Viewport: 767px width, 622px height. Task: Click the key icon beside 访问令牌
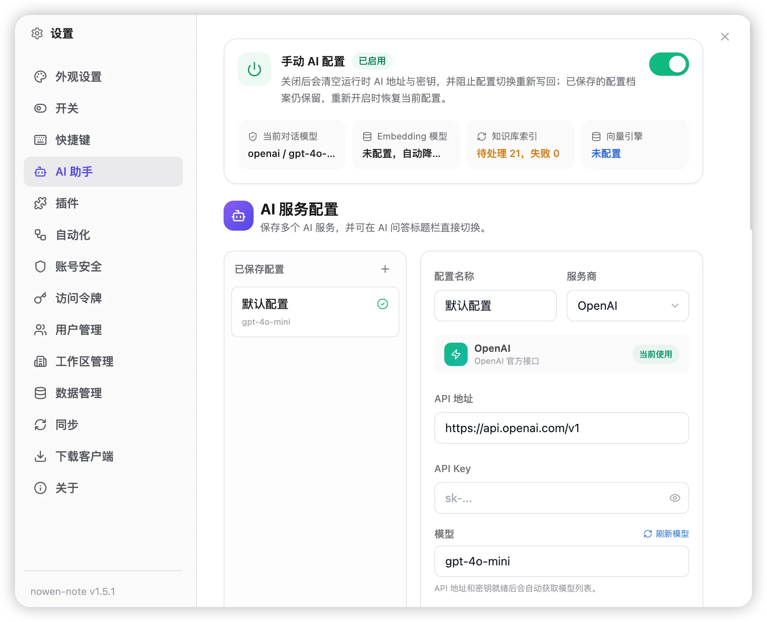[40, 298]
